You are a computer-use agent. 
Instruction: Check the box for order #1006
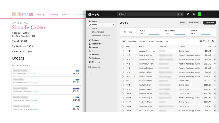pos(122,106)
